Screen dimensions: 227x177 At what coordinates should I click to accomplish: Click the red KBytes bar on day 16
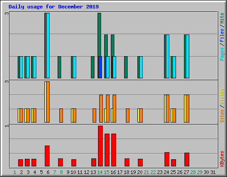[x=113, y=150]
